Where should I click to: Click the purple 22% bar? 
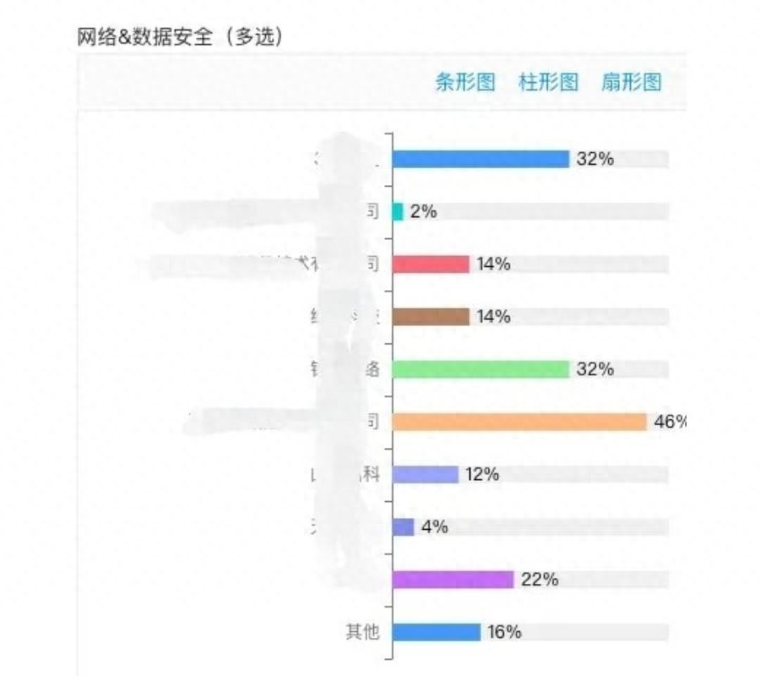[x=453, y=580]
